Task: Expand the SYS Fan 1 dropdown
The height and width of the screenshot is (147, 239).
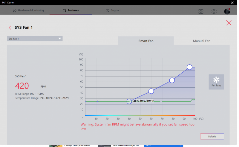Action: 35,39
